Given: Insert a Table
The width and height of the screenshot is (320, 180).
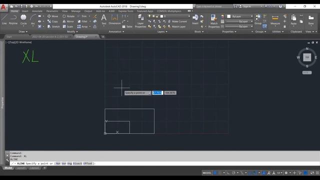Looking at the screenshot, I should coord(127,26).
